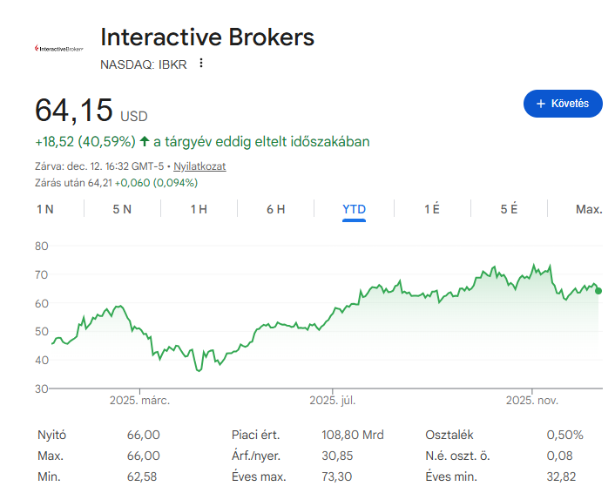Select the 5 N time range tab

[x=122, y=209]
